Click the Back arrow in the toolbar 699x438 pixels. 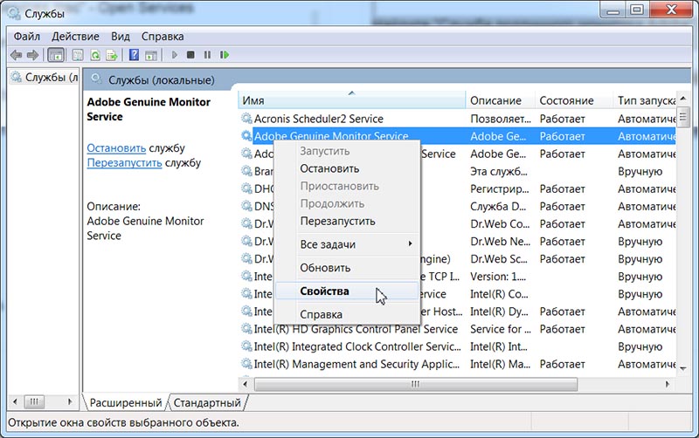pos(16,55)
